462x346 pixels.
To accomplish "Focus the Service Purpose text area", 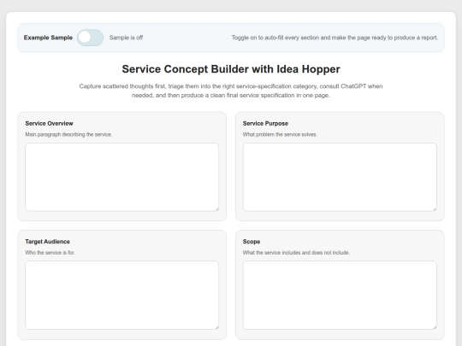I will pyautogui.click(x=340, y=177).
